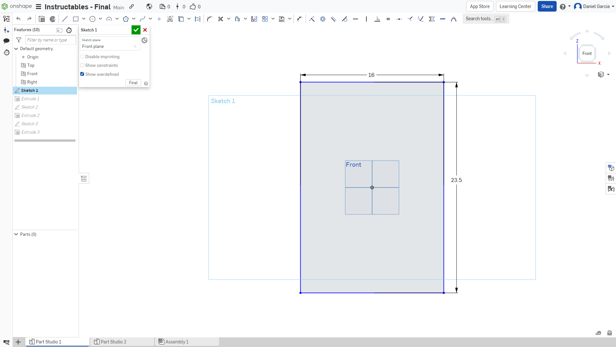
Task: Activate the Rectangle tool
Action: 76,19
